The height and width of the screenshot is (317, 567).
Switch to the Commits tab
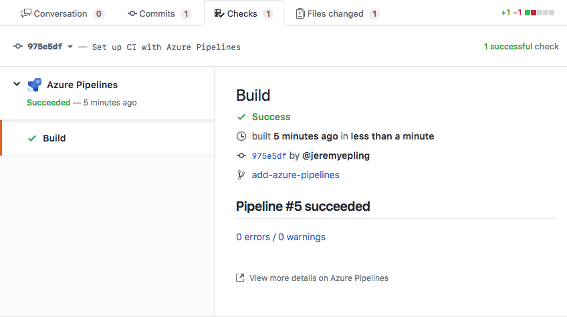click(159, 14)
